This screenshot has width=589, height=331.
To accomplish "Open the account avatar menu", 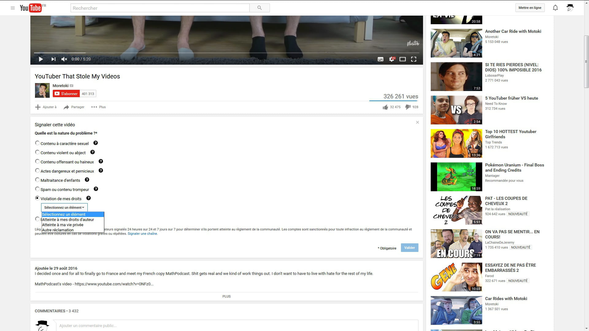I will pyautogui.click(x=570, y=8).
